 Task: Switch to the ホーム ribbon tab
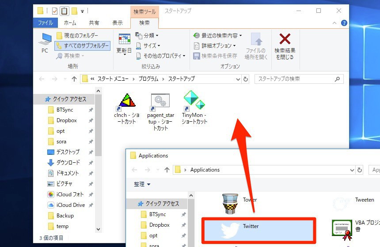[x=70, y=23]
